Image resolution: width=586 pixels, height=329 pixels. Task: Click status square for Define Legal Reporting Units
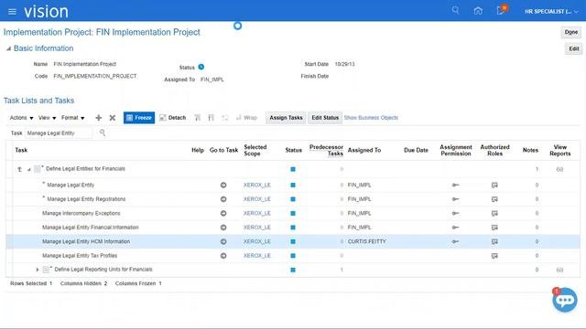tap(293, 270)
